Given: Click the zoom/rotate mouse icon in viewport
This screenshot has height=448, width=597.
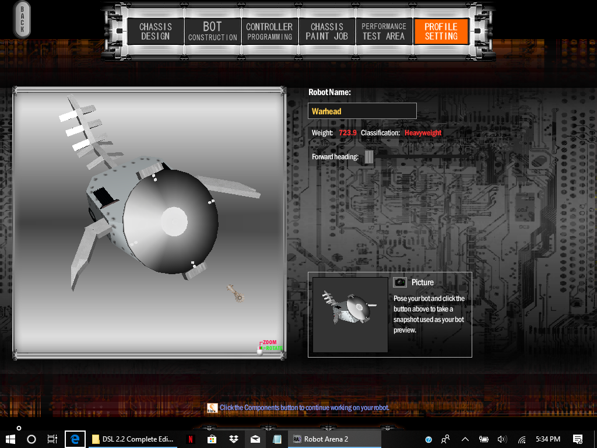Looking at the screenshot, I should click(261, 348).
